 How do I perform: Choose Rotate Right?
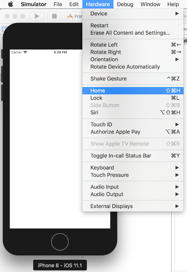pyautogui.click(x=133, y=52)
